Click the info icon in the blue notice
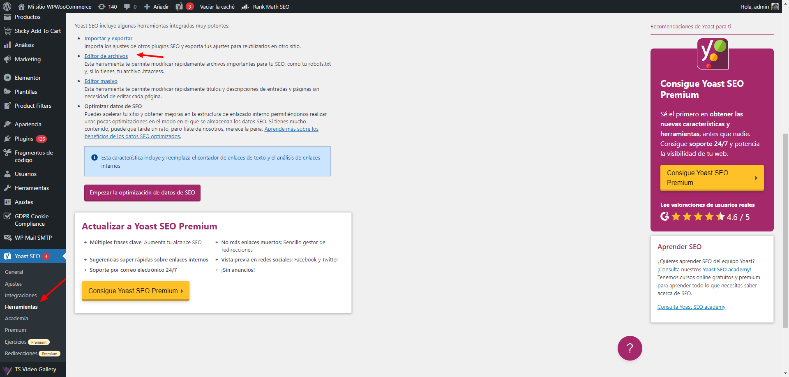Image resolution: width=789 pixels, height=377 pixels. coord(95,157)
